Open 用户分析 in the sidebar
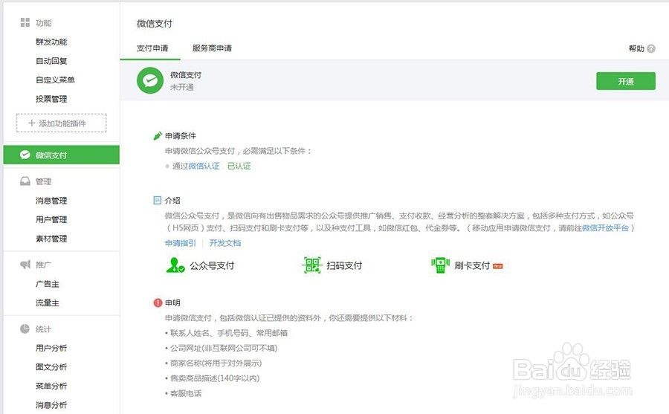Viewport: 669px width, 414px height. point(51,348)
